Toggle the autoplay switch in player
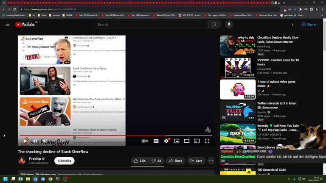 point(145,141)
